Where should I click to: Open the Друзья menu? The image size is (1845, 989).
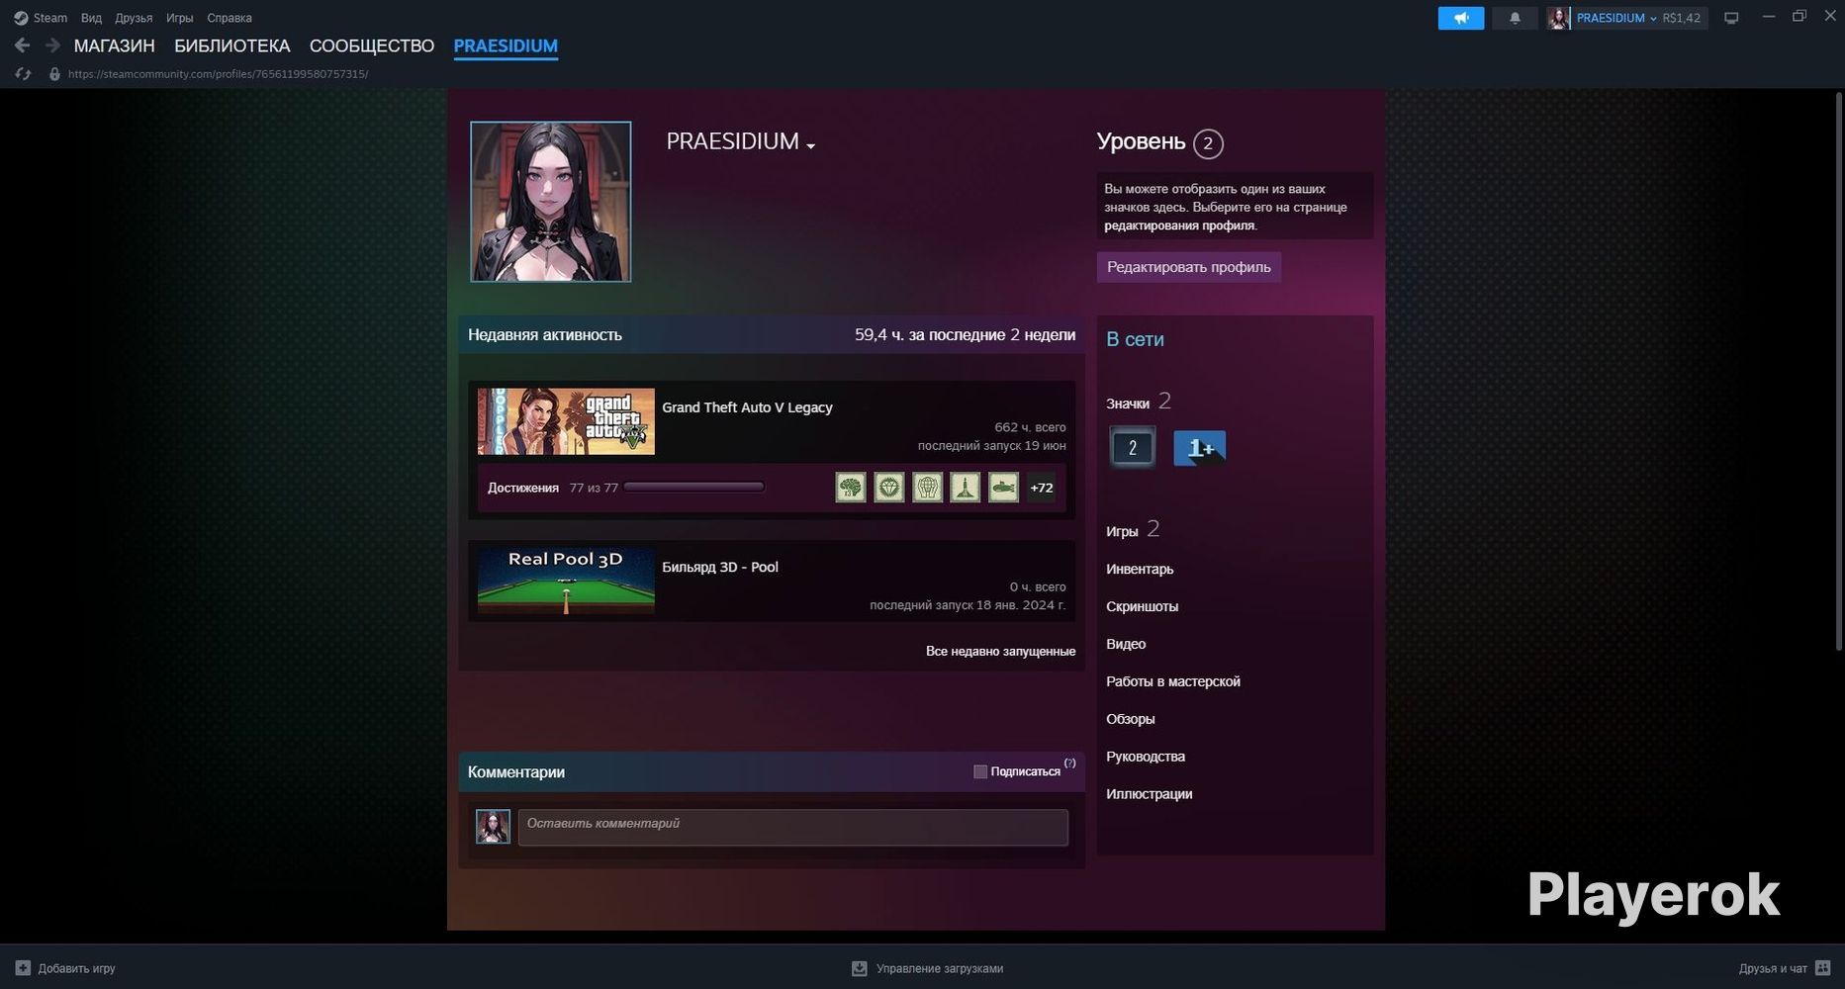pyautogui.click(x=134, y=18)
